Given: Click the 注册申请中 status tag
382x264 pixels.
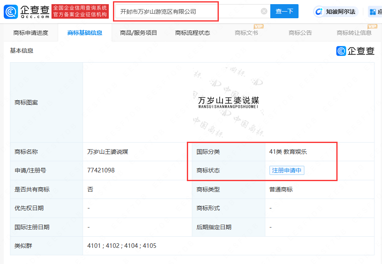Looking at the screenshot, I should coord(286,170).
